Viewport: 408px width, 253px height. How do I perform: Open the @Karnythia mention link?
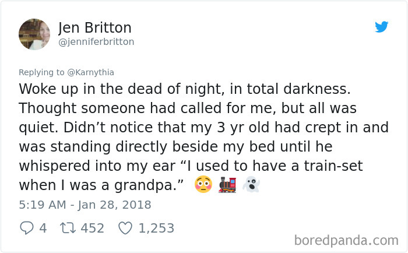click(x=89, y=72)
